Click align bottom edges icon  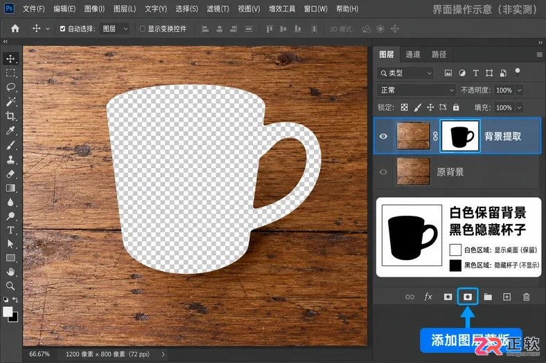tap(298, 29)
